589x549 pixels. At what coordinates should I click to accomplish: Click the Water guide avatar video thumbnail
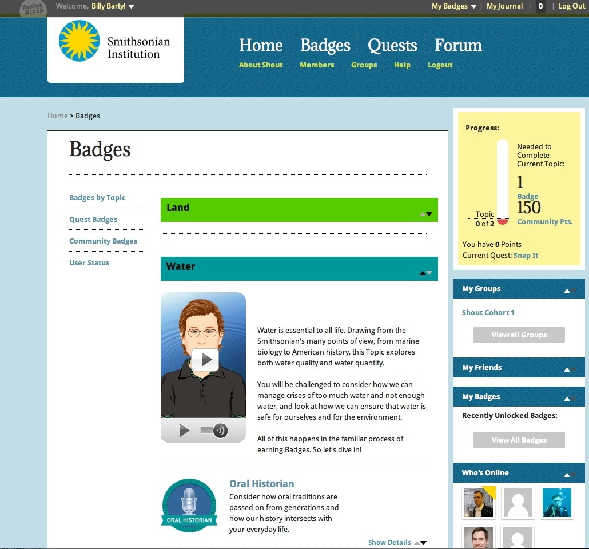(x=203, y=355)
